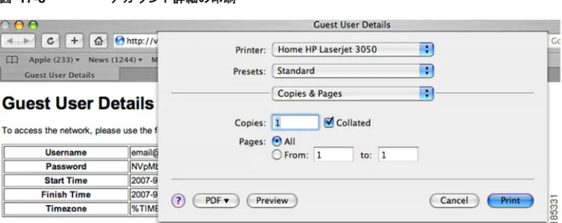Viewport: 562px width, 223px height.
Task: Toggle the Collated checkbox
Action: point(329,122)
